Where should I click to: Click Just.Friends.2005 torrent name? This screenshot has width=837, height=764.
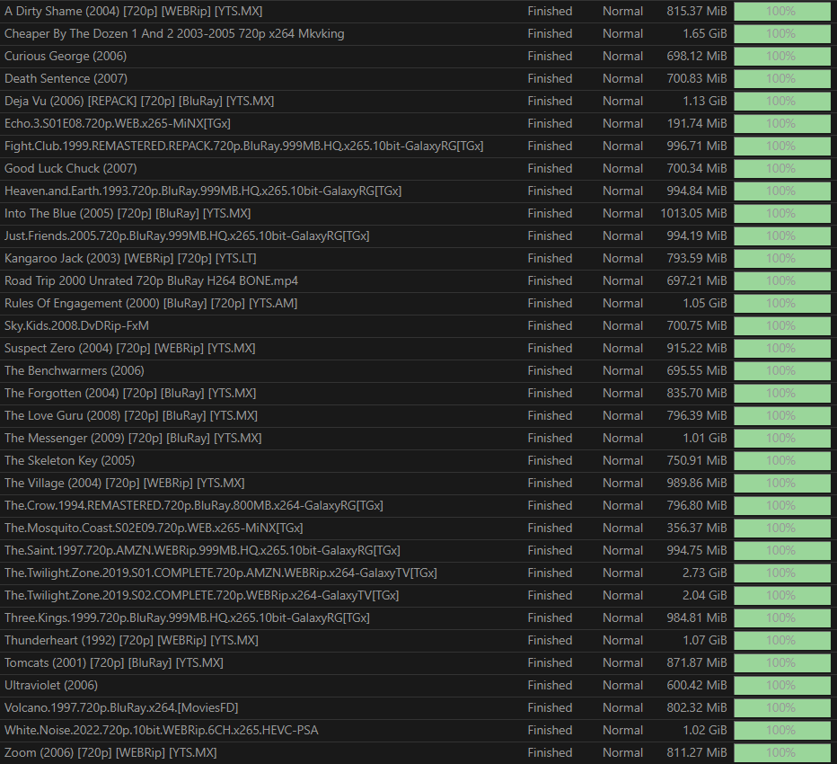pos(187,235)
